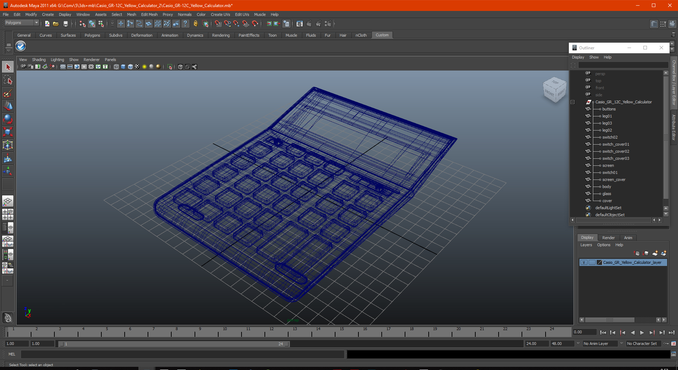The image size is (678, 370).
Task: Open the Channel Box / Layer Editor side tab
Action: [674, 82]
